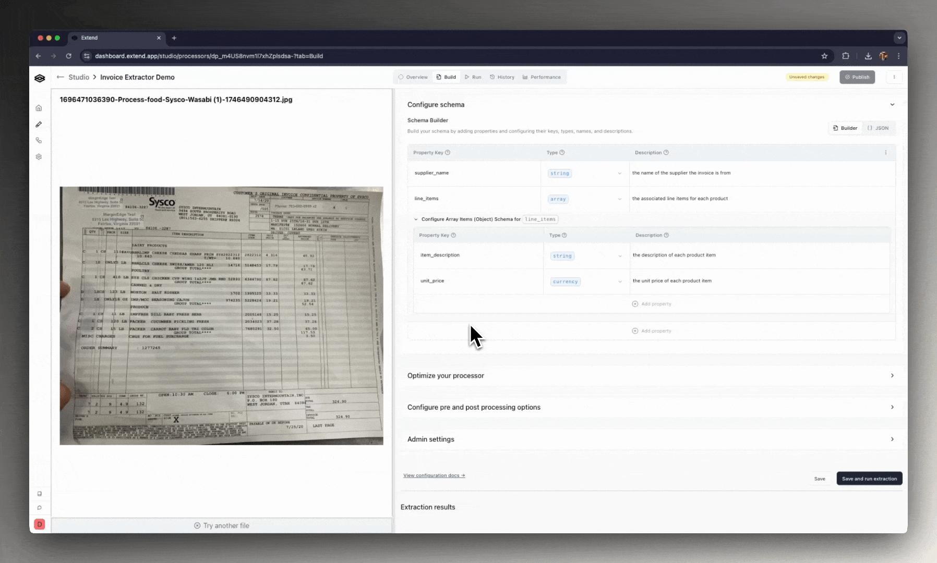
Task: Open the three-dot menu beside Publish
Action: (x=894, y=77)
